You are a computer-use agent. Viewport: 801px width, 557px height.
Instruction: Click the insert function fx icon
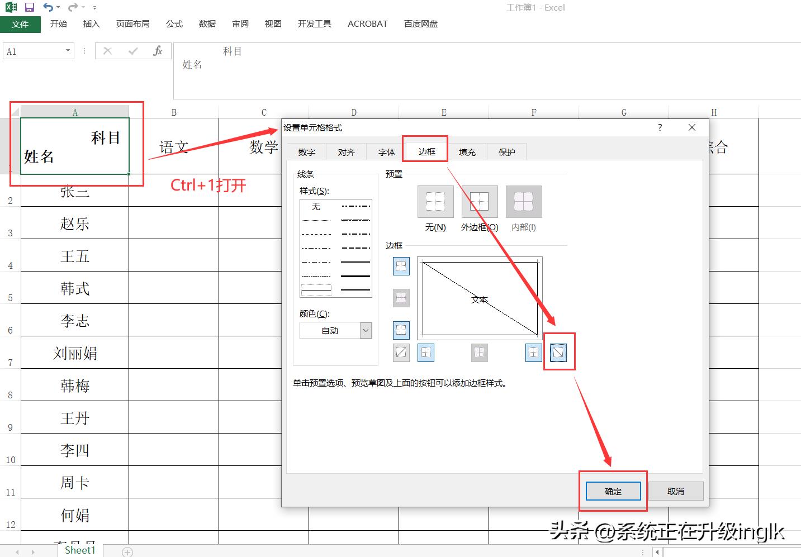158,51
